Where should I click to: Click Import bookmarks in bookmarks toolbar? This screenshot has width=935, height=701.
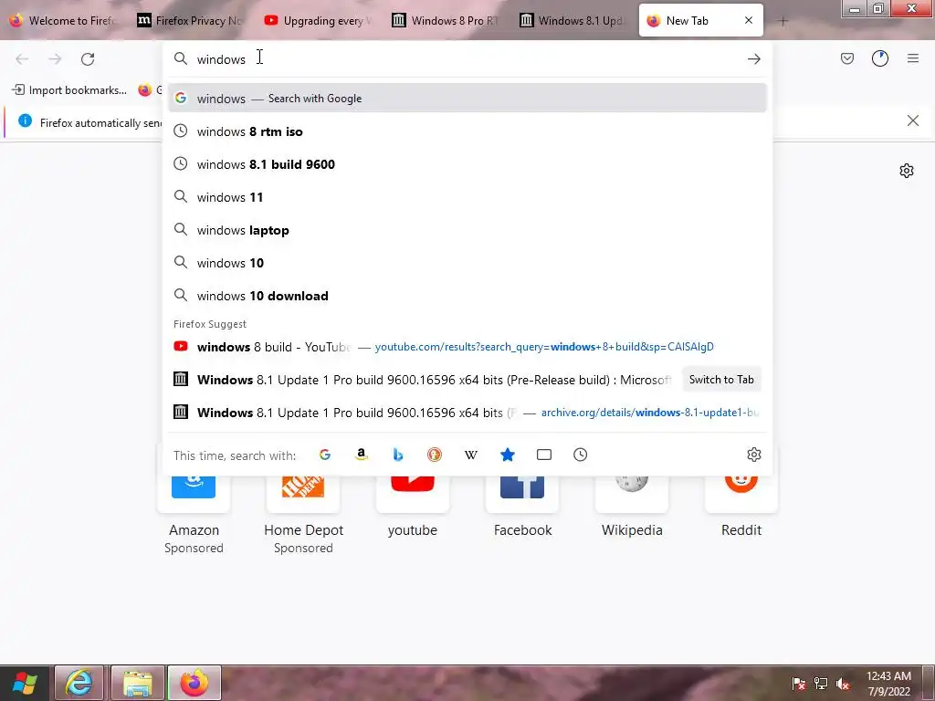click(x=69, y=90)
